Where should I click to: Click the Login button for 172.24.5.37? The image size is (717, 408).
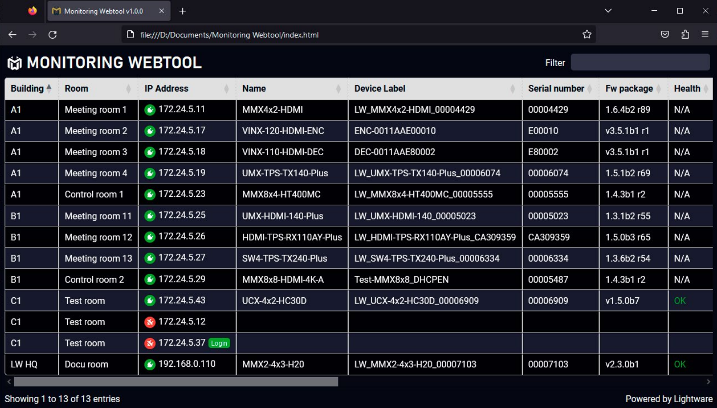coord(219,343)
